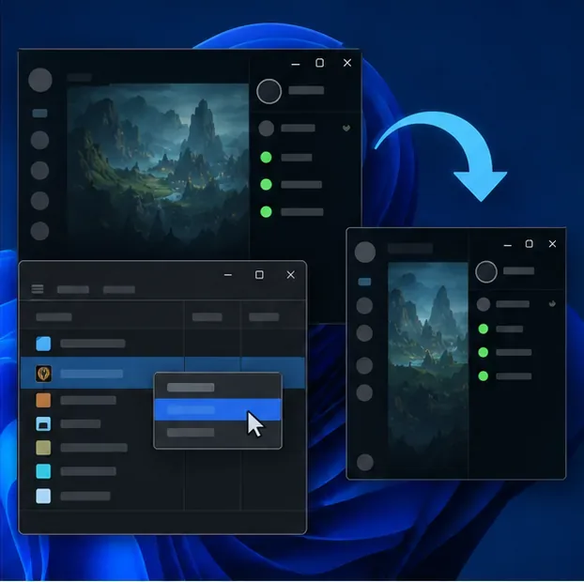Image resolution: width=584 pixels, height=582 pixels.
Task: Click the third green status dot in small launcher
Action: point(483,376)
